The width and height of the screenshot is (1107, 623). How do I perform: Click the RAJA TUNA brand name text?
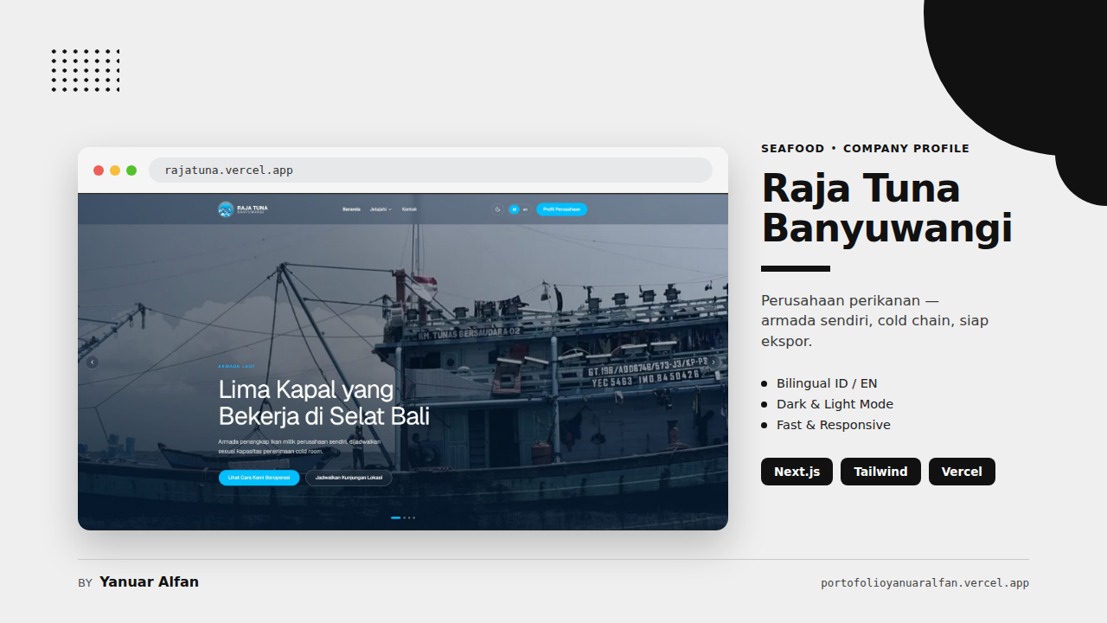[253, 208]
